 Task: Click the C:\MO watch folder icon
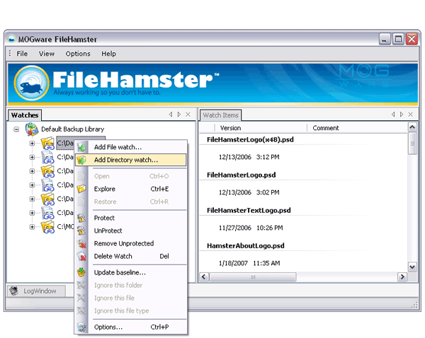click(47, 226)
